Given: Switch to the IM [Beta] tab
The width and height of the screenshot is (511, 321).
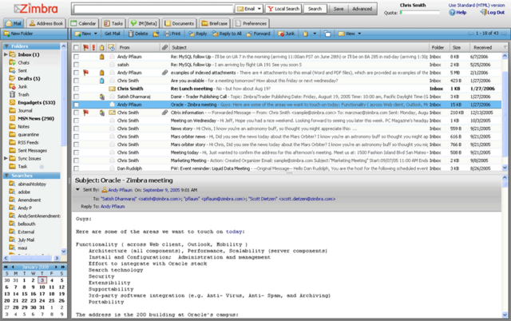Looking at the screenshot, I should [x=144, y=23].
